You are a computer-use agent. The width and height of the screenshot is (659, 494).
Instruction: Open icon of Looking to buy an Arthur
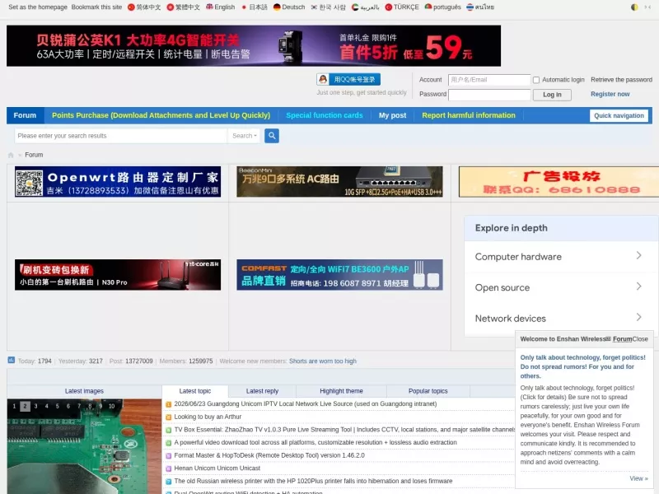169,417
